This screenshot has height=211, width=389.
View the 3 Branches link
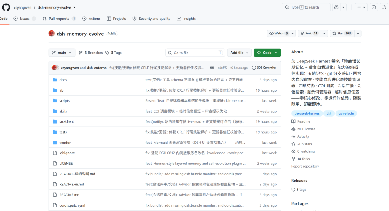pos(90,53)
